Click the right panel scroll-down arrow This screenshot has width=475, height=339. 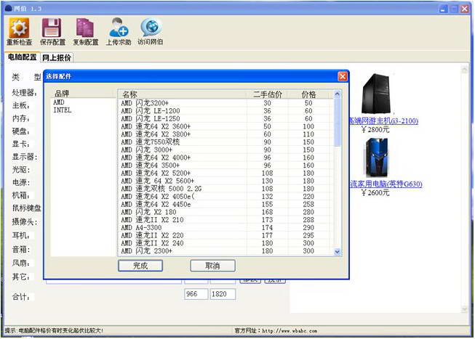coord(464,309)
